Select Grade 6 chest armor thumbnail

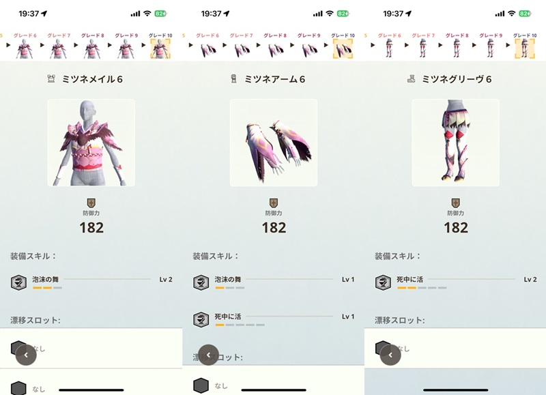25,48
